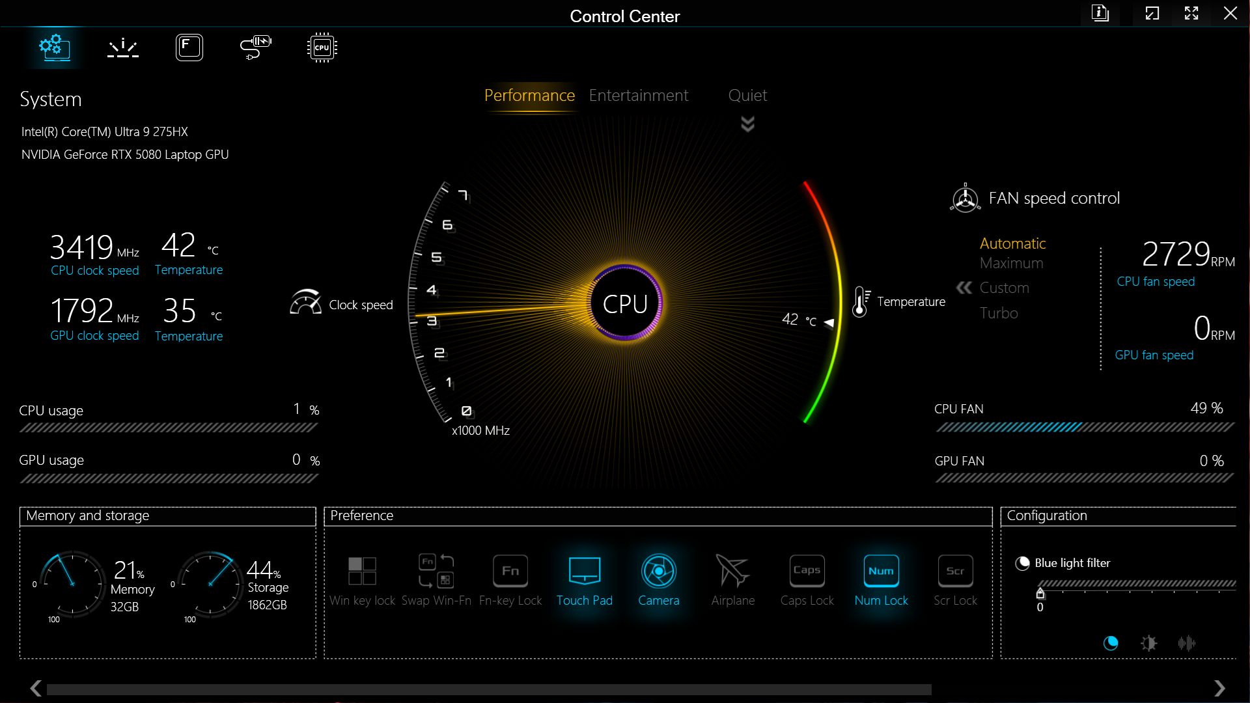
Task: Switch to Entertainment power mode
Action: pyautogui.click(x=638, y=96)
